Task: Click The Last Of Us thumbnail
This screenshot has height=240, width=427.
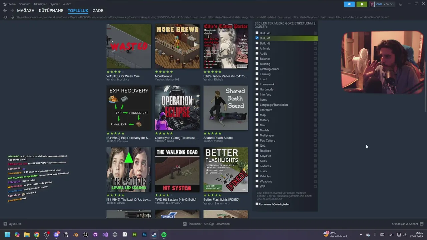Action: pyautogui.click(x=129, y=170)
